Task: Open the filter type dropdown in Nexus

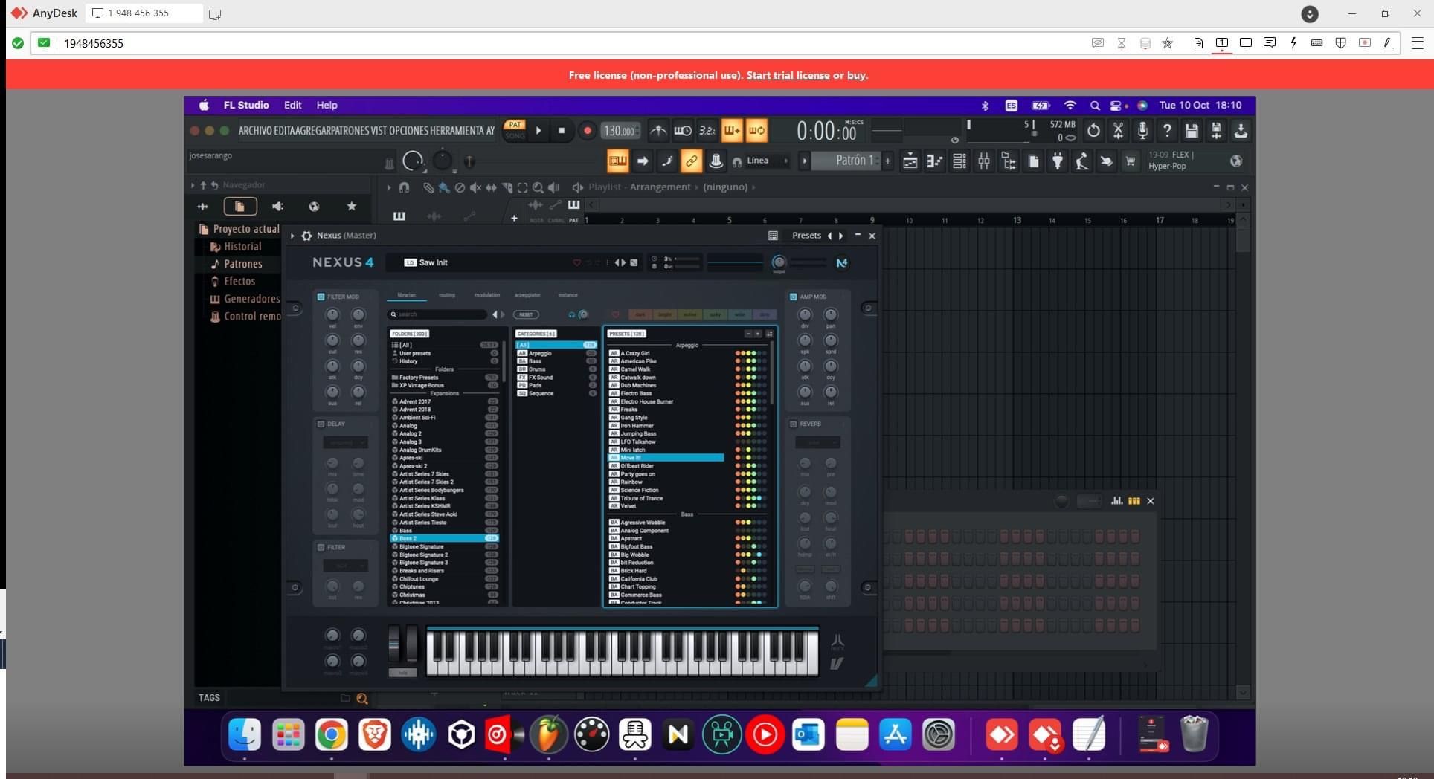Action: coord(345,566)
